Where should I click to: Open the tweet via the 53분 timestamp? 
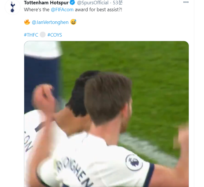[x=118, y=3]
